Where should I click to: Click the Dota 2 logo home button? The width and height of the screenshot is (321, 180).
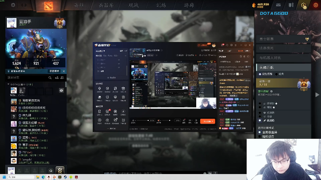coord(49,6)
